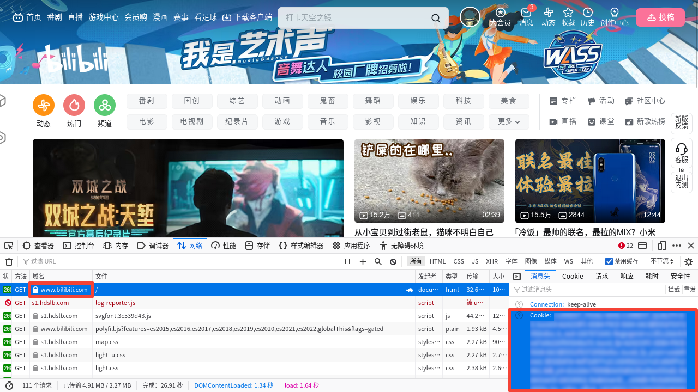Select the map.css request row
The width and height of the screenshot is (698, 392).
[255, 342]
